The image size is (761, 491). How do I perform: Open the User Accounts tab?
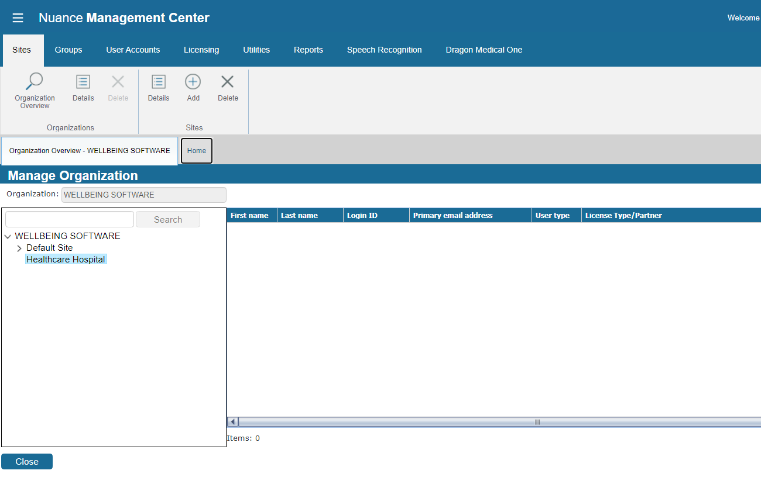click(133, 50)
